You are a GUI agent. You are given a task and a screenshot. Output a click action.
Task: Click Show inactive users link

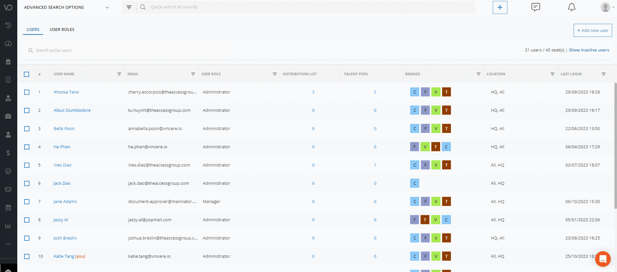click(x=589, y=50)
